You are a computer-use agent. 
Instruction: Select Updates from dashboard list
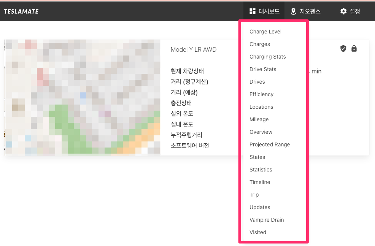(x=260, y=207)
